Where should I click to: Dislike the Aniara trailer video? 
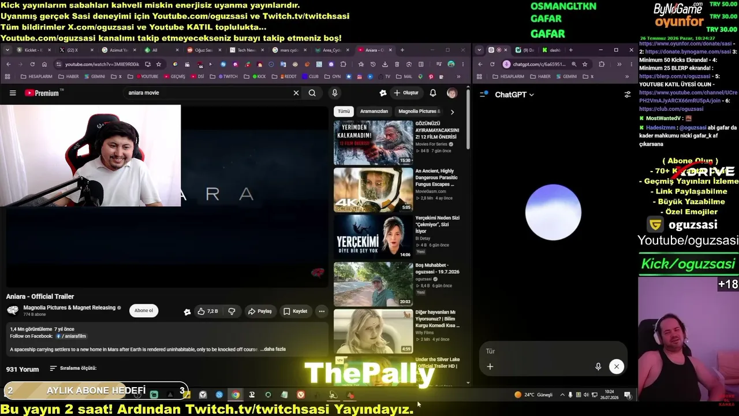click(232, 311)
